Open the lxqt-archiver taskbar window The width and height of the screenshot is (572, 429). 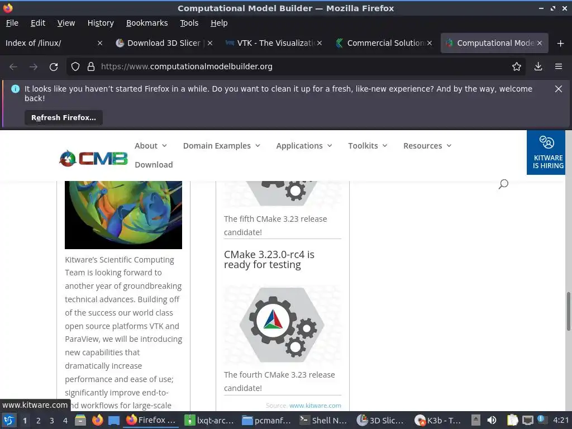click(209, 421)
